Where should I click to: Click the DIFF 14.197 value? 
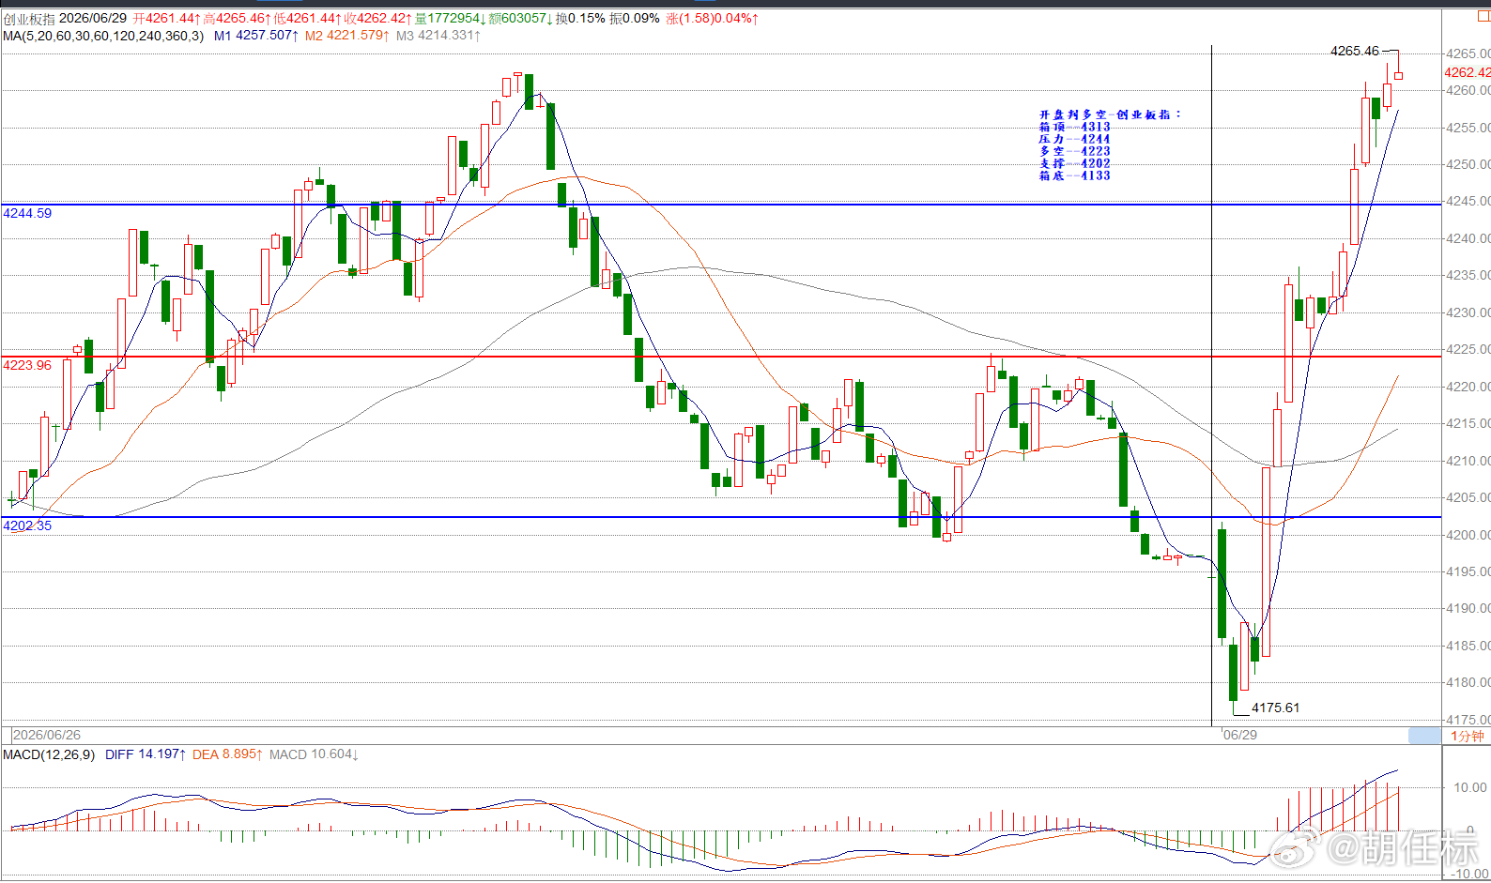pos(145,754)
